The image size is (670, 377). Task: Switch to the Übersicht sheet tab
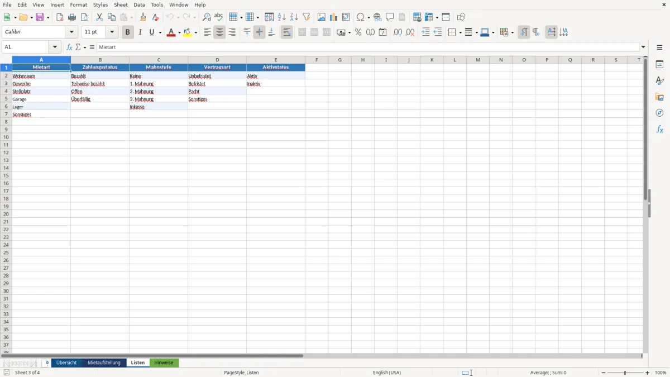pos(66,363)
